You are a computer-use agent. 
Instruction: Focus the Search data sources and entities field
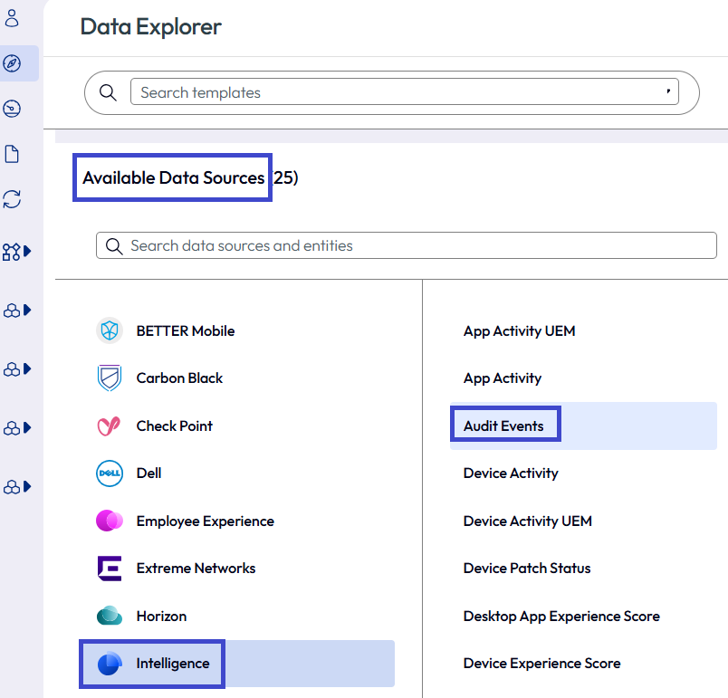coord(407,245)
